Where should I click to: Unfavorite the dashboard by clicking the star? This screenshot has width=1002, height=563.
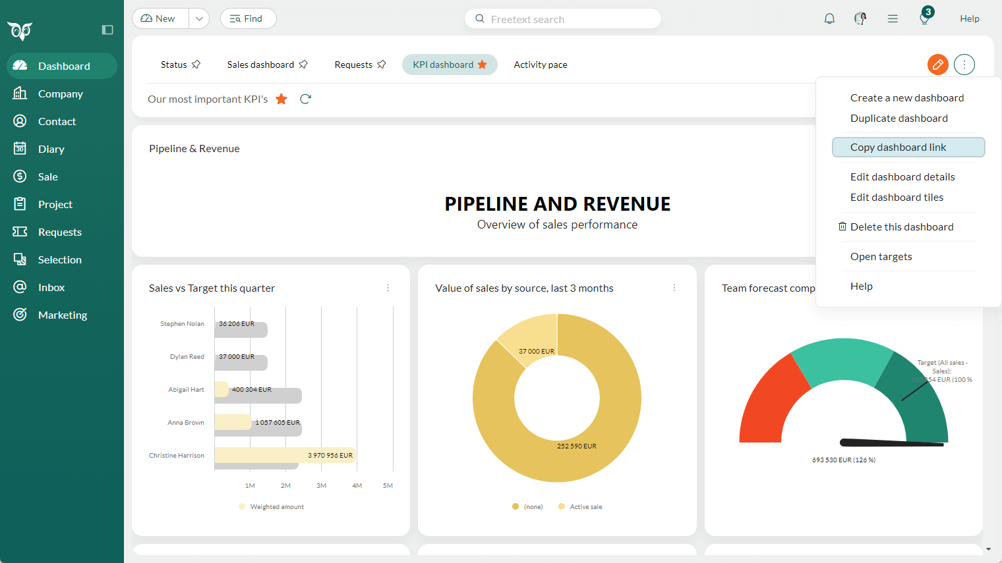pyautogui.click(x=281, y=98)
